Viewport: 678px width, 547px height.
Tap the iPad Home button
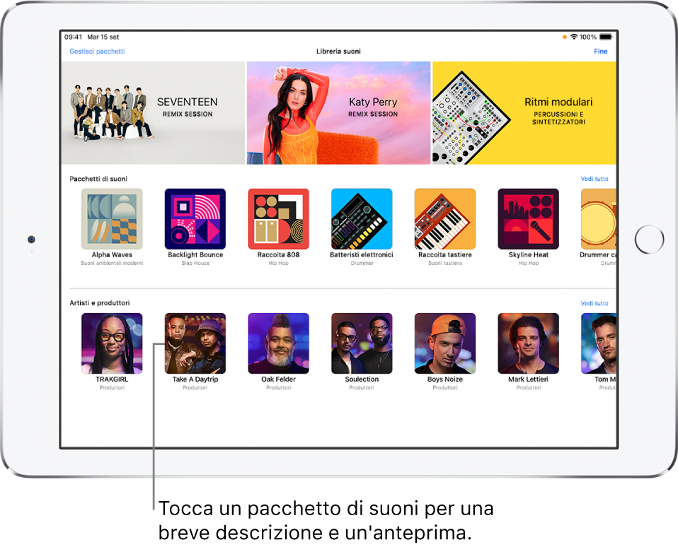point(649,239)
